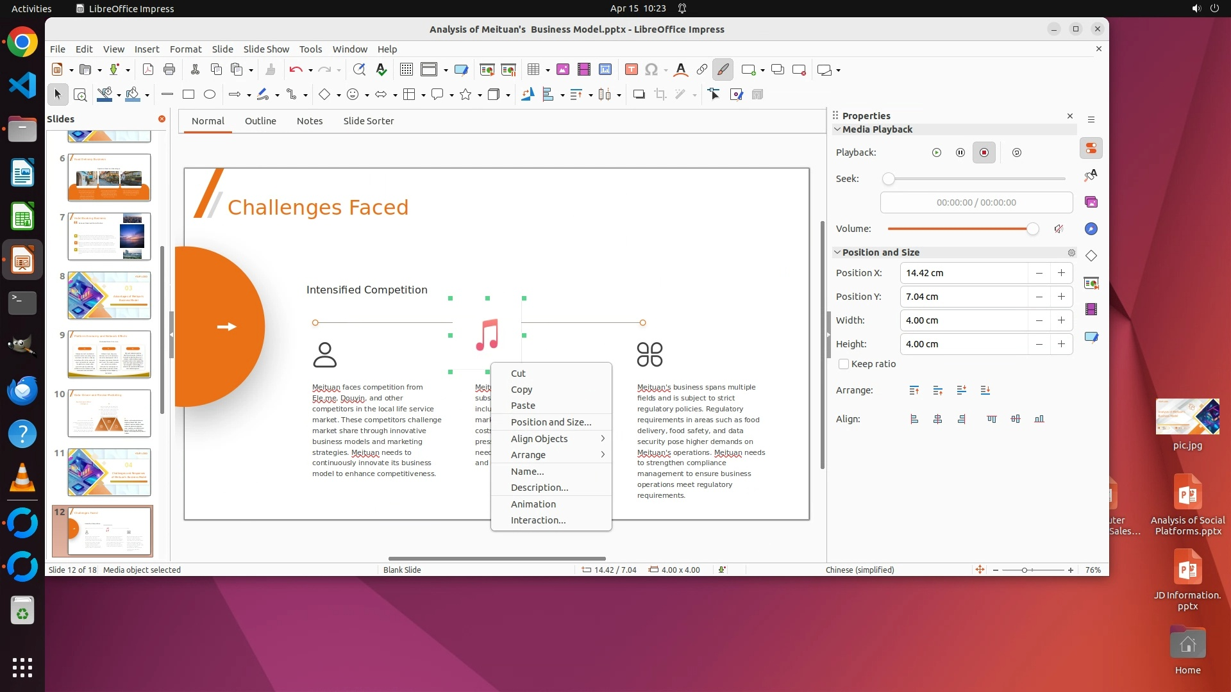Open the Slide Show menu
Image resolution: width=1231 pixels, height=692 pixels.
pyautogui.click(x=266, y=49)
